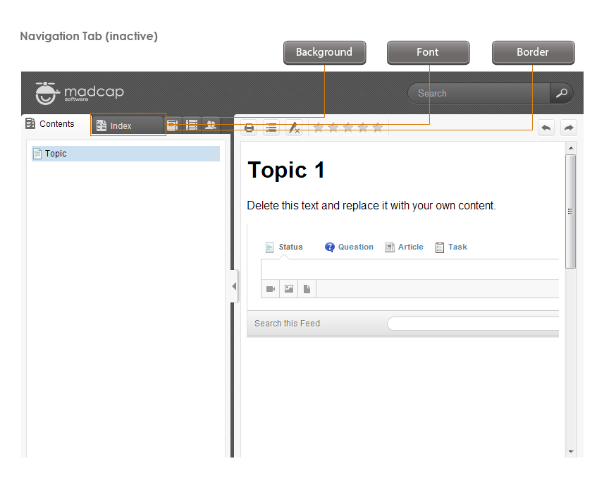Click the Question mark icon
The image size is (616, 497).
(330, 247)
